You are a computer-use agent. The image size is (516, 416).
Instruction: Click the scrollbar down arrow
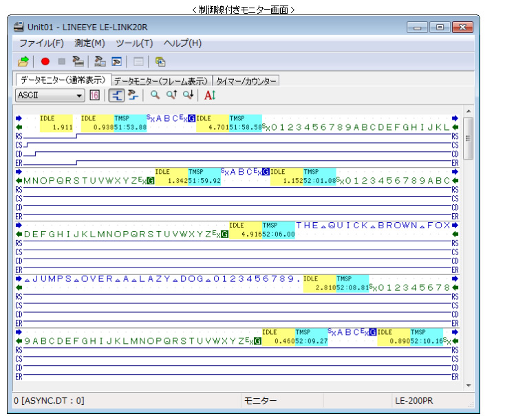point(469,385)
